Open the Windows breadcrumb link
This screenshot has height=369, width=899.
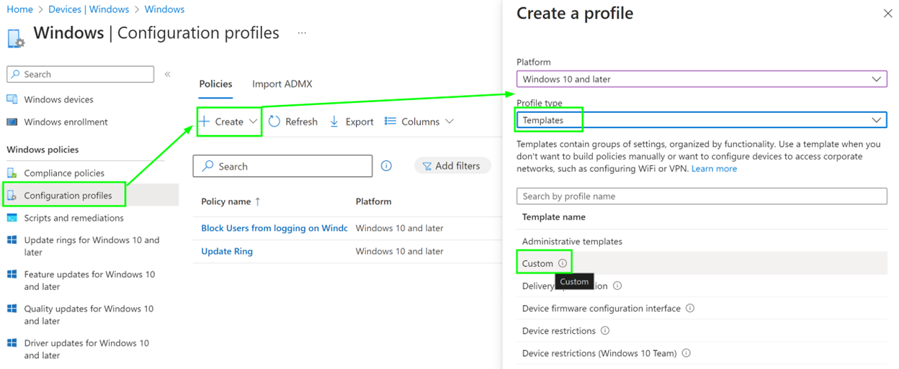click(x=164, y=9)
